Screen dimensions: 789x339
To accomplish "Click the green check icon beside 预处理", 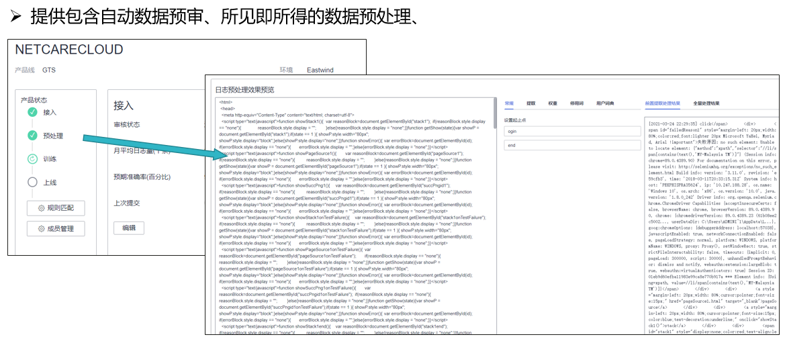I will (33, 136).
